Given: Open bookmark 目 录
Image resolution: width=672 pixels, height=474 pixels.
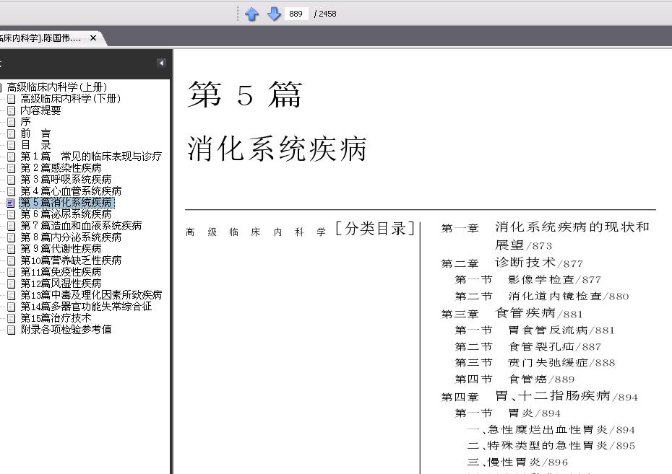Looking at the screenshot, I should 35,145.
